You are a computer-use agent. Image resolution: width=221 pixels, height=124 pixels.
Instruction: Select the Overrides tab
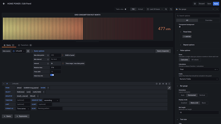click(209, 20)
